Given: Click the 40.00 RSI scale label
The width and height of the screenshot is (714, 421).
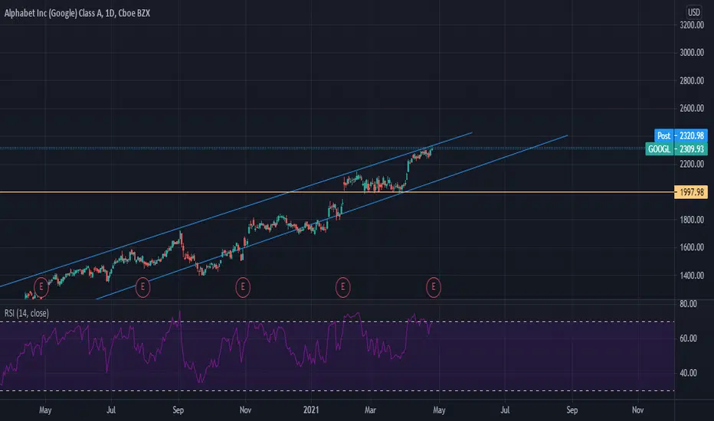Looking at the screenshot, I should (x=688, y=373).
